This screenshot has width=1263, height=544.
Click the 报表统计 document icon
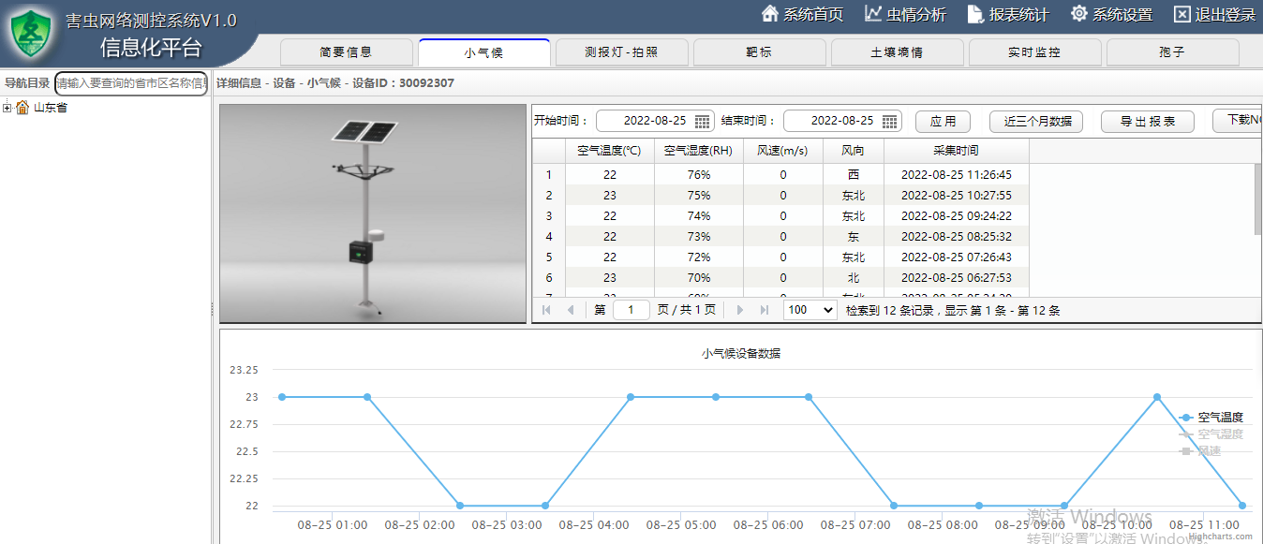tap(974, 13)
